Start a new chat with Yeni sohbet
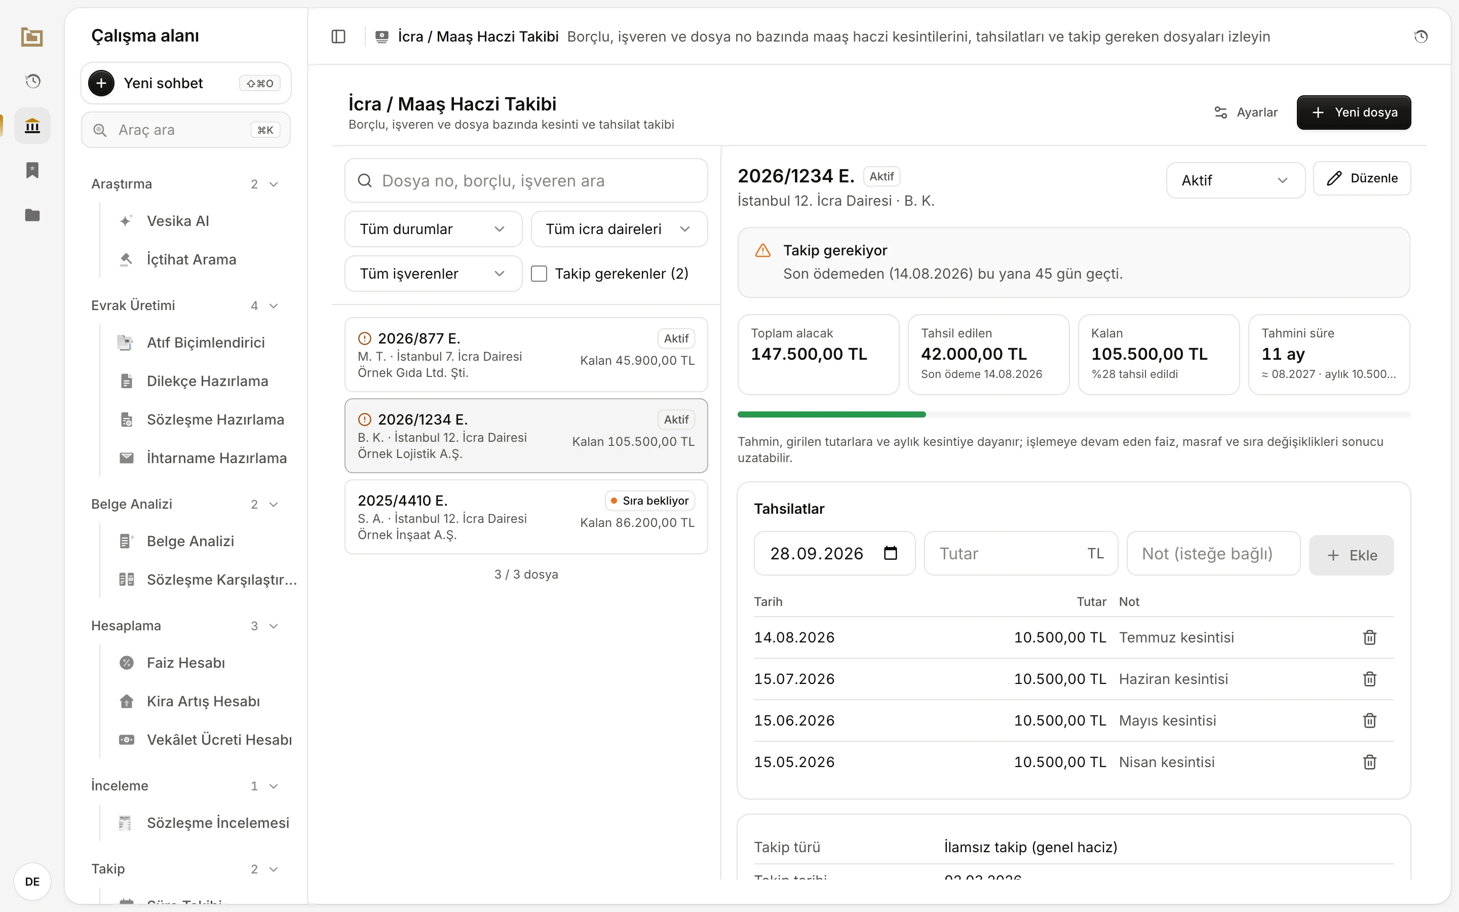Viewport: 1459px width, 912px height. [x=186, y=83]
